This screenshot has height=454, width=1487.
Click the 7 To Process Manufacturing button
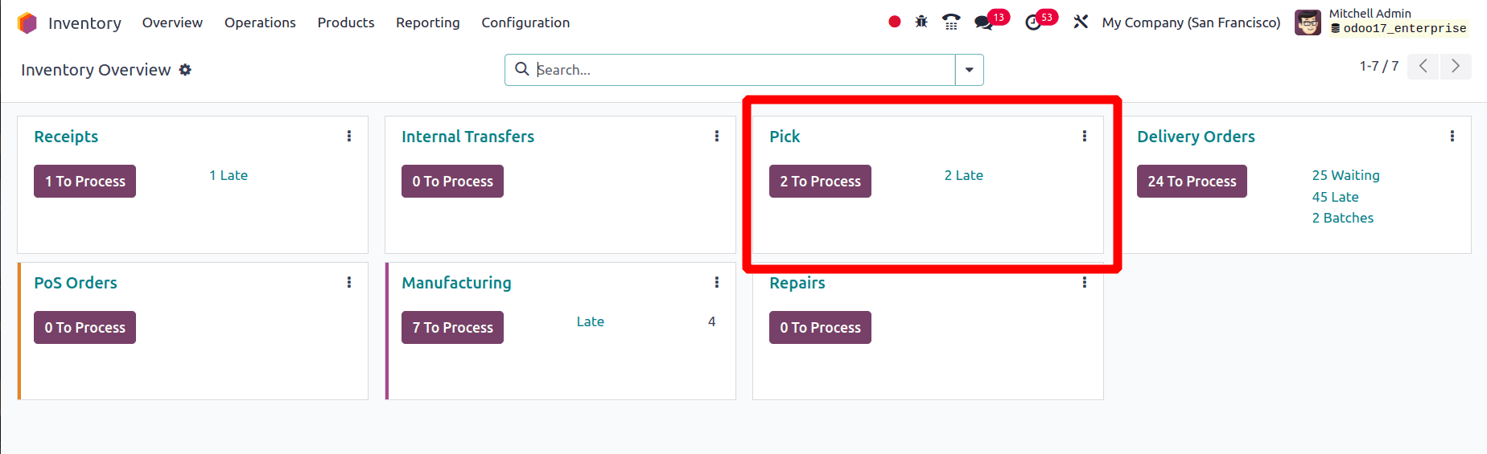tap(452, 328)
